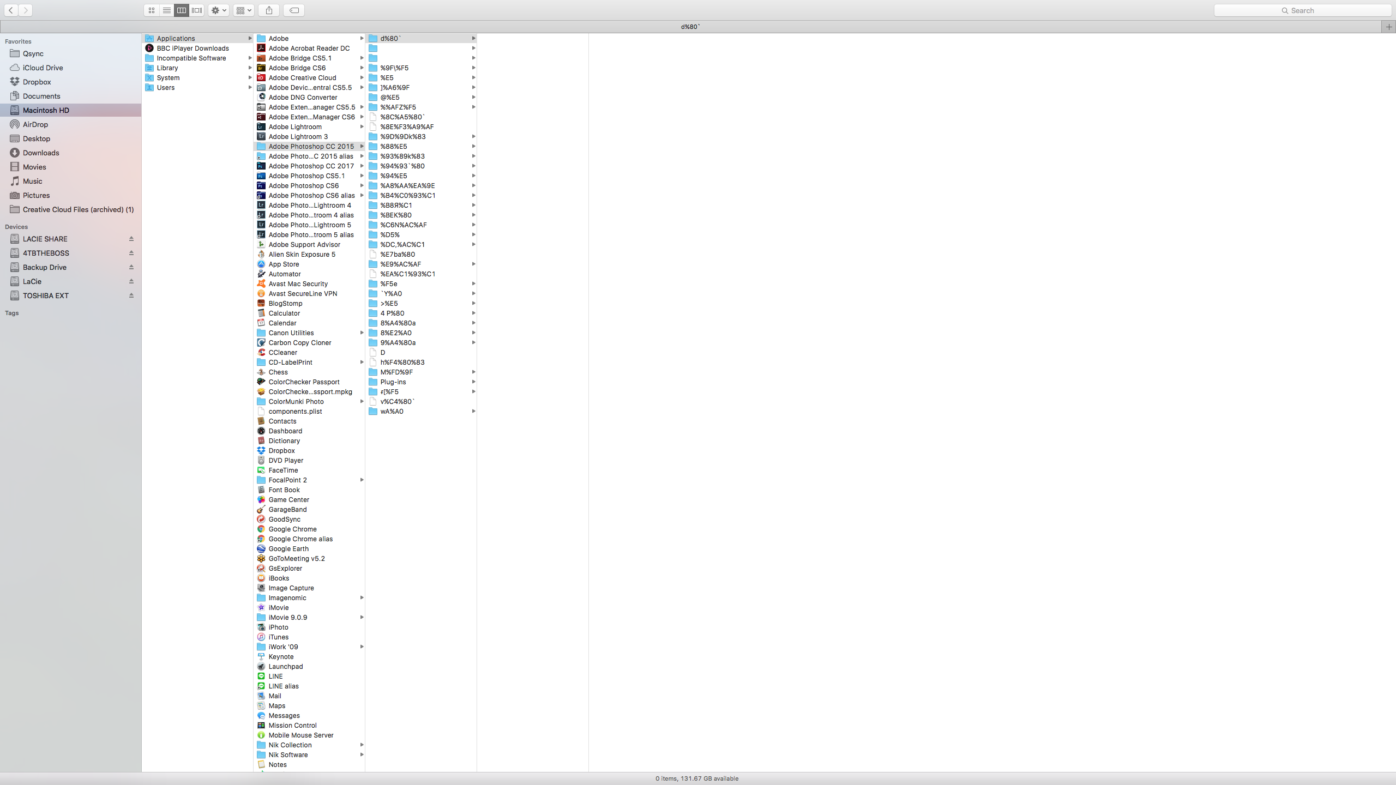Image resolution: width=1396 pixels, height=785 pixels.
Task: Select TOSHIBA EXT device
Action: click(46, 295)
